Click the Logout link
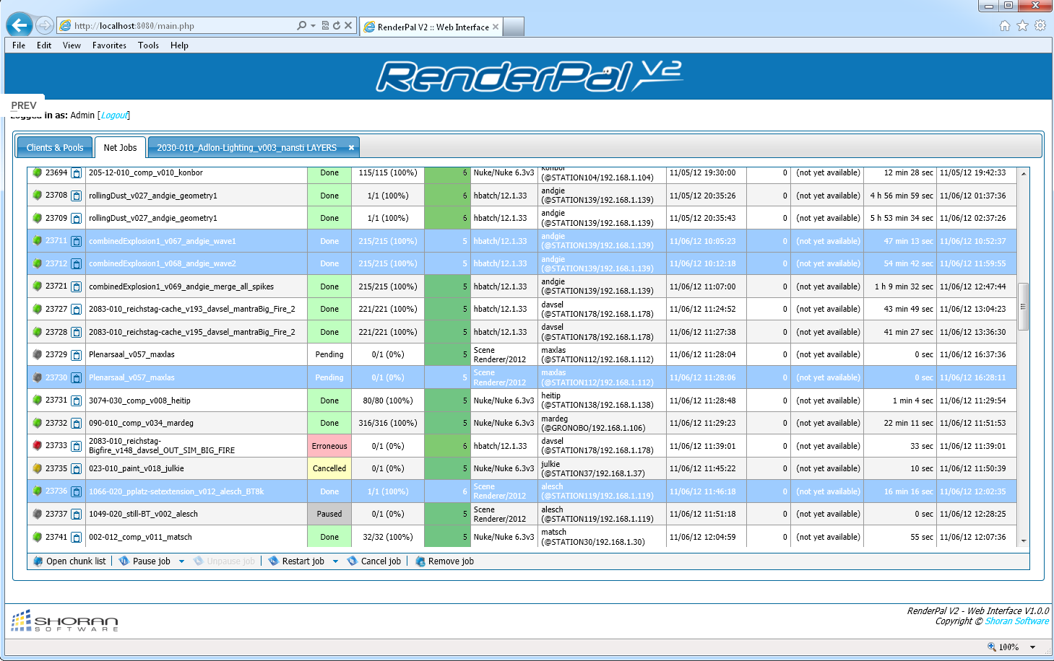 click(x=114, y=115)
